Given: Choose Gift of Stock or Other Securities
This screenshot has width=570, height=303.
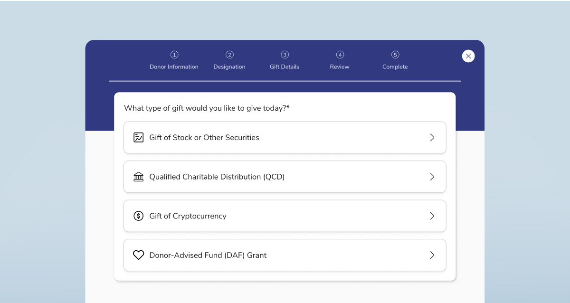Looking at the screenshot, I should [204, 138].
